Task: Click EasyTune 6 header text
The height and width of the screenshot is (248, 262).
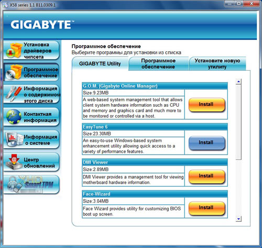Action: [95, 127]
